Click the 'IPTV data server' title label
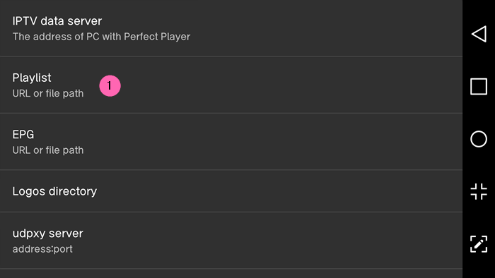Viewport: 495px width, 278px height. click(57, 21)
